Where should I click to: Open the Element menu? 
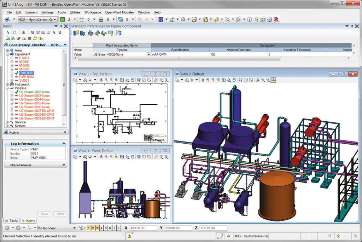click(31, 12)
